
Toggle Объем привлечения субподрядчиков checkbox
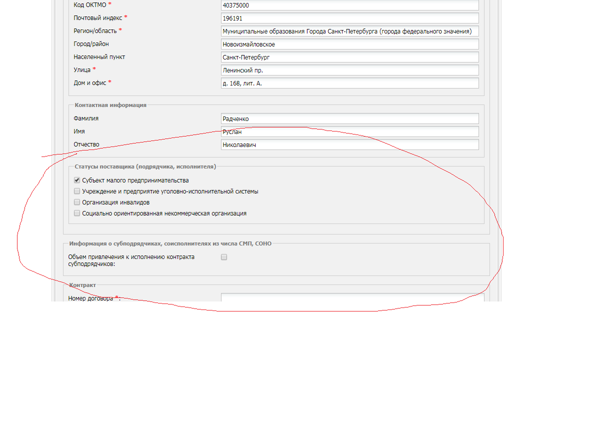(224, 257)
